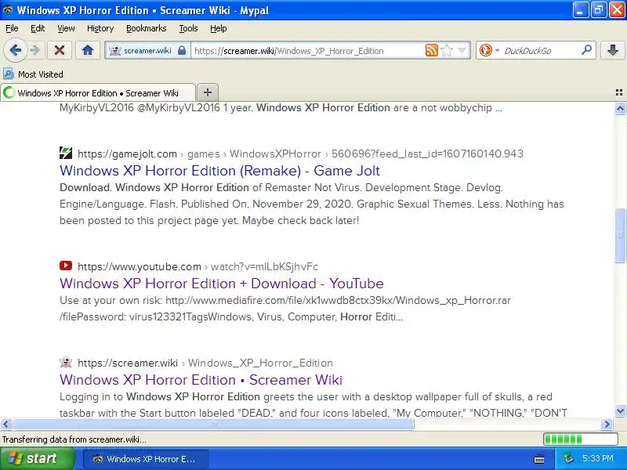
Task: Open the History menu
Action: [100, 28]
